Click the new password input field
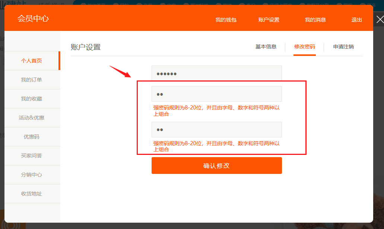The width and height of the screenshot is (384, 229). [x=216, y=94]
